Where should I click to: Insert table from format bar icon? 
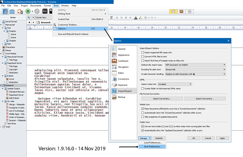click(x=145, y=18)
